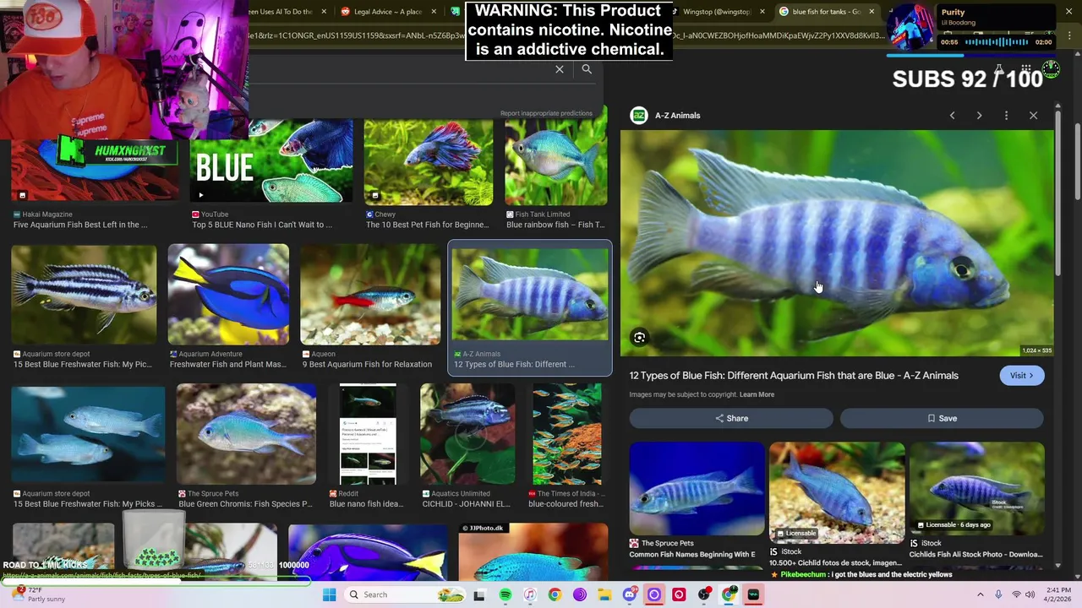Click the microphone tray icon
The image size is (1082, 608).
[x=998, y=594]
